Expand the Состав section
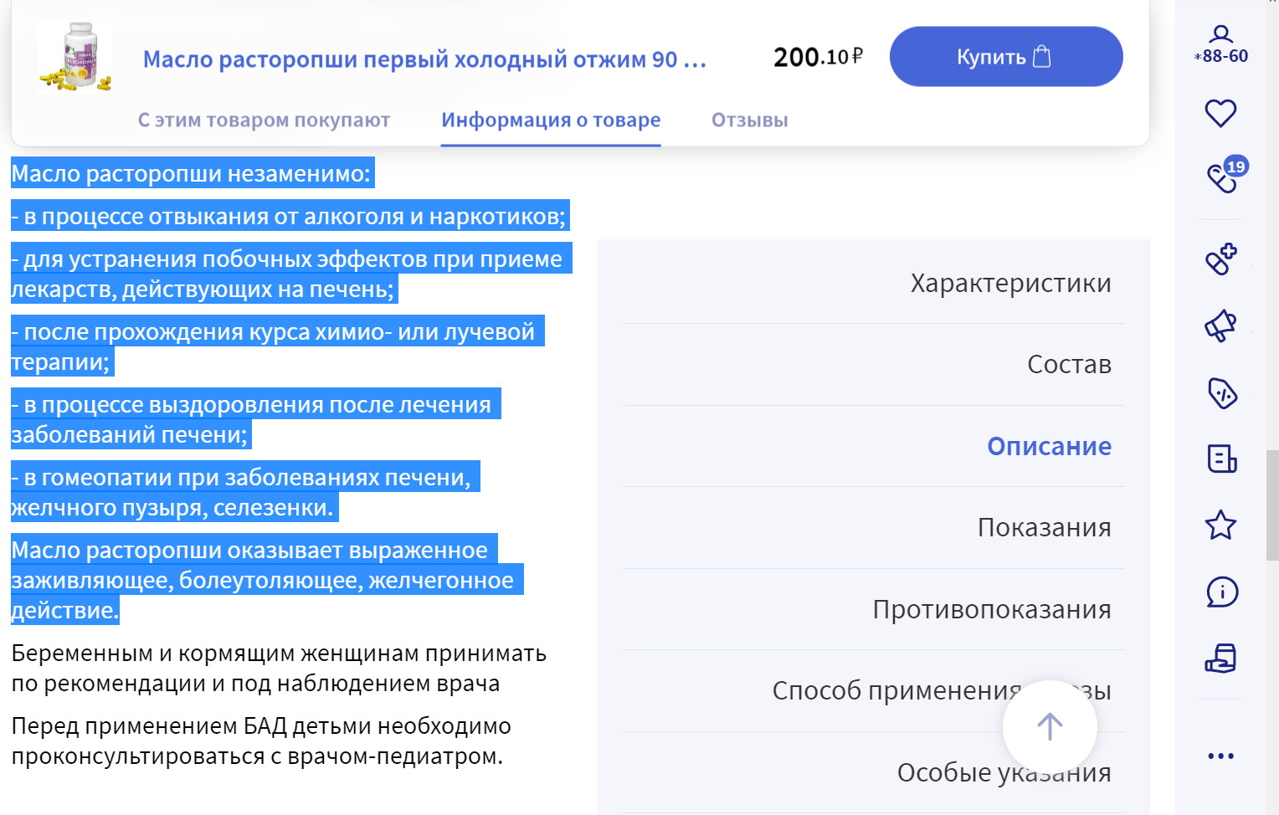The height and width of the screenshot is (815, 1279). click(1069, 364)
